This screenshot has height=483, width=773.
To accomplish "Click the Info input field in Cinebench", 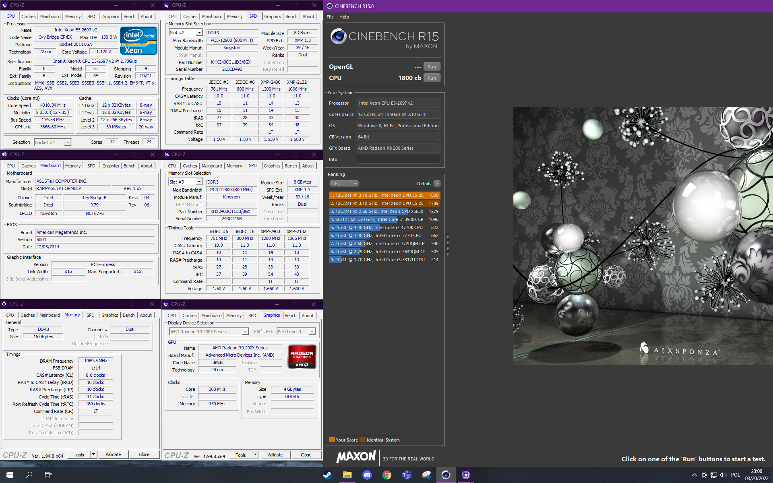I will pos(398,159).
